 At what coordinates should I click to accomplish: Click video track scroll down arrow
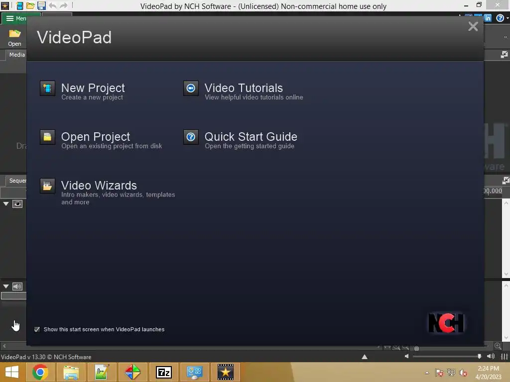[x=506, y=274]
